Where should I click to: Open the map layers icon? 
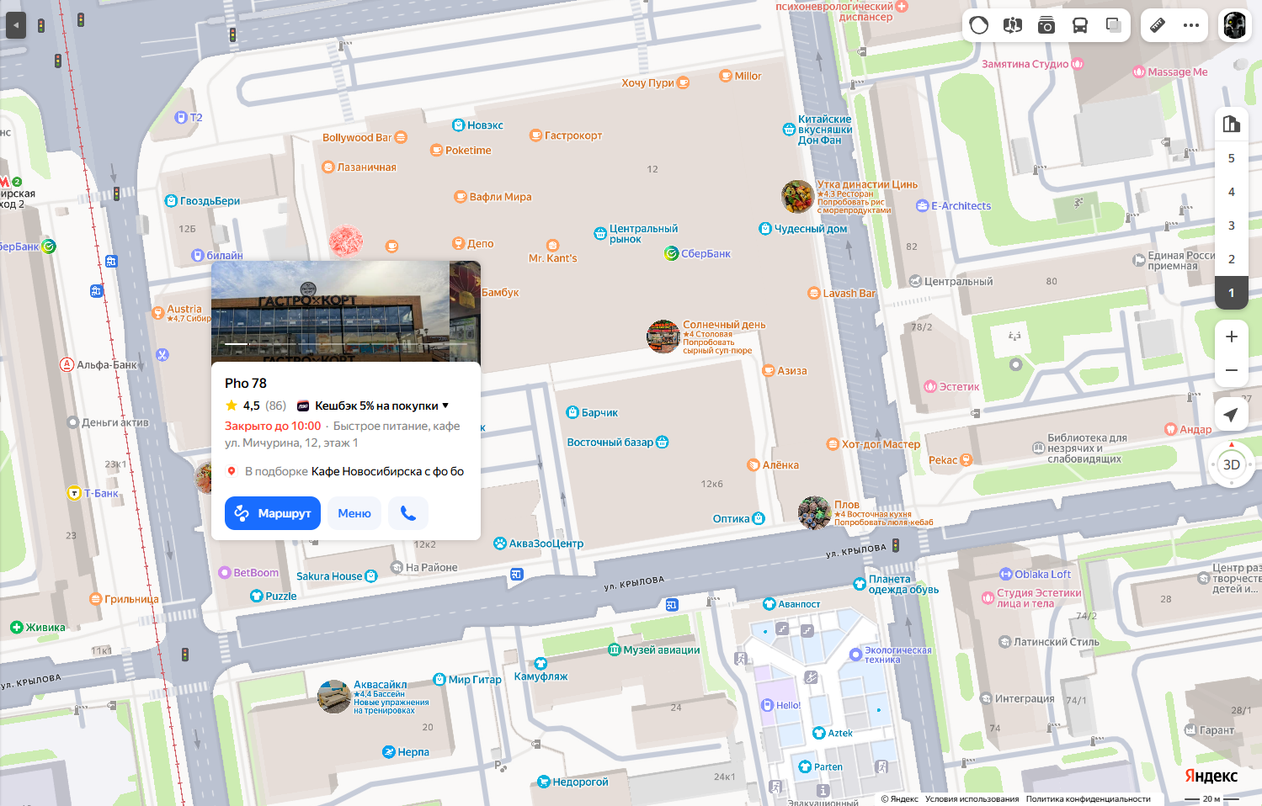click(x=1114, y=25)
